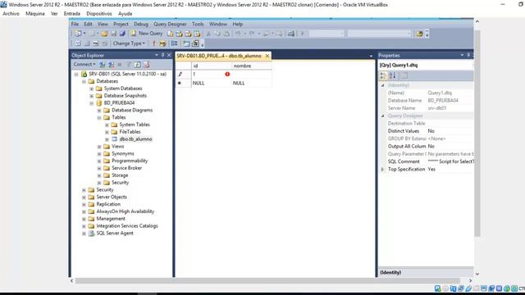Click the pencil edit marker on row 1

pyautogui.click(x=180, y=75)
